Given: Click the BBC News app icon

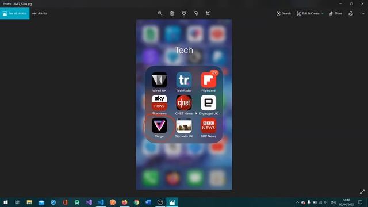Looking at the screenshot, I should (x=208, y=125).
